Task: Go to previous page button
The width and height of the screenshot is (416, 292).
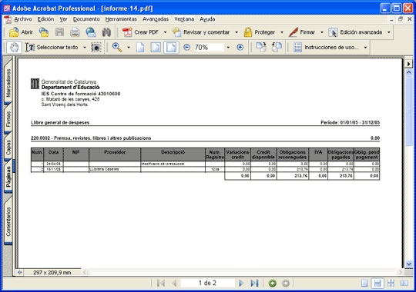Action: coord(174,284)
